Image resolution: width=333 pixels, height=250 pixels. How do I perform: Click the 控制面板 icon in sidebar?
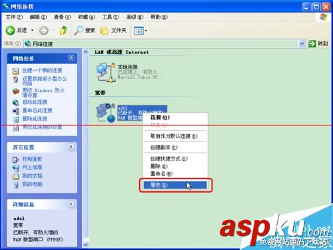pos(16,159)
